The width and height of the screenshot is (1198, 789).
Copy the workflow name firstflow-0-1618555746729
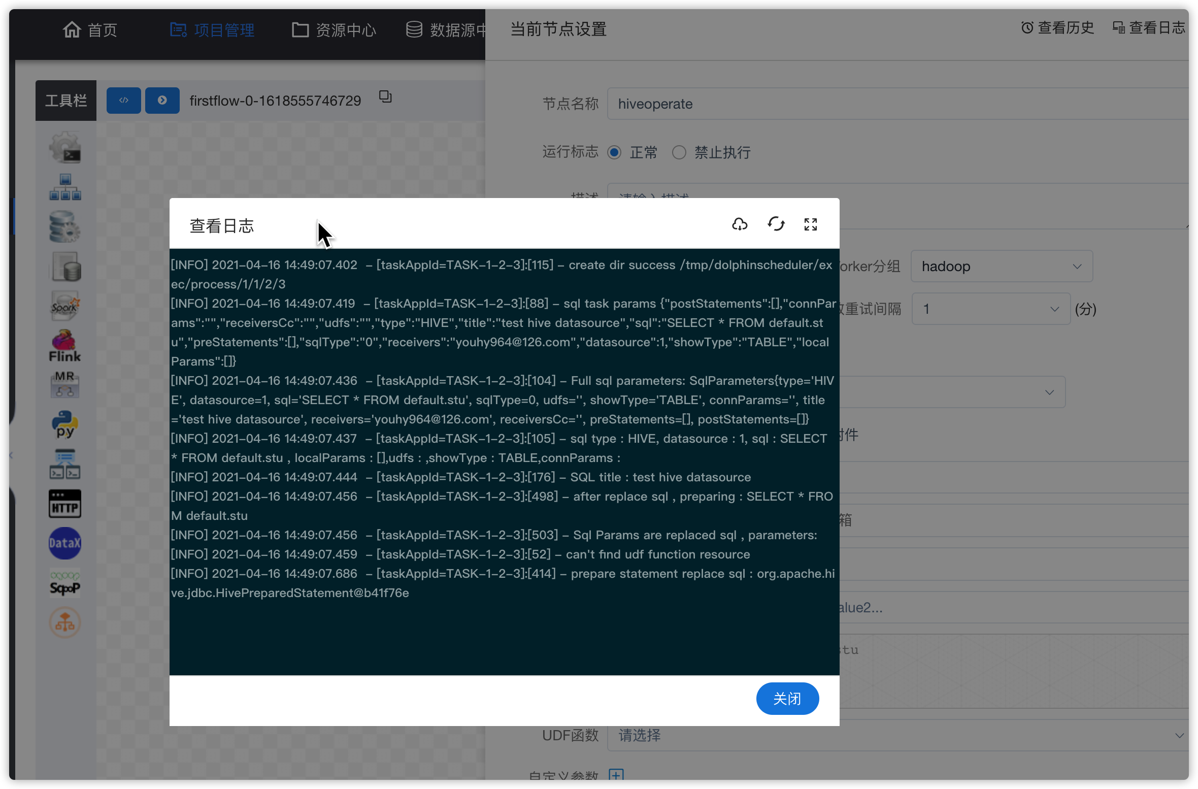[386, 96]
